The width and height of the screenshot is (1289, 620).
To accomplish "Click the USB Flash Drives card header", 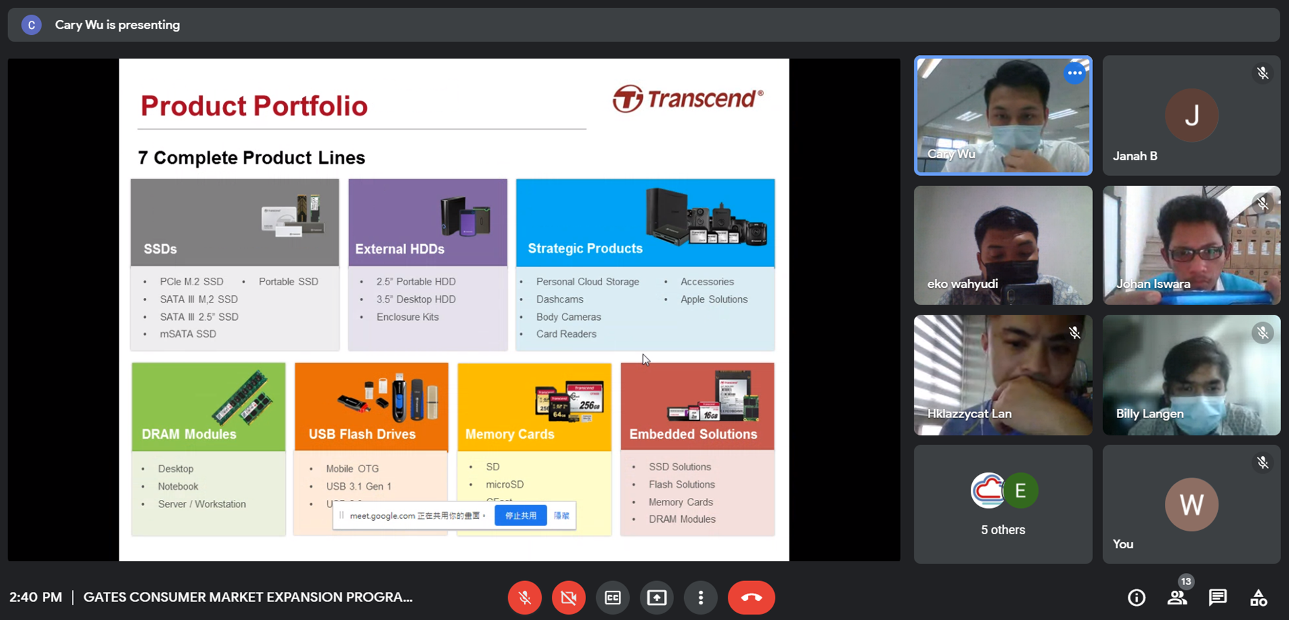I will pyautogui.click(x=371, y=407).
